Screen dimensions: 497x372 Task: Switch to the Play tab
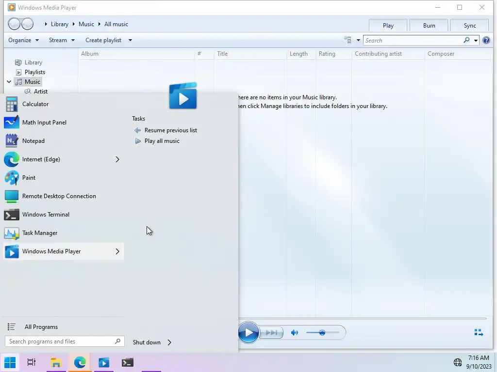coord(388,25)
